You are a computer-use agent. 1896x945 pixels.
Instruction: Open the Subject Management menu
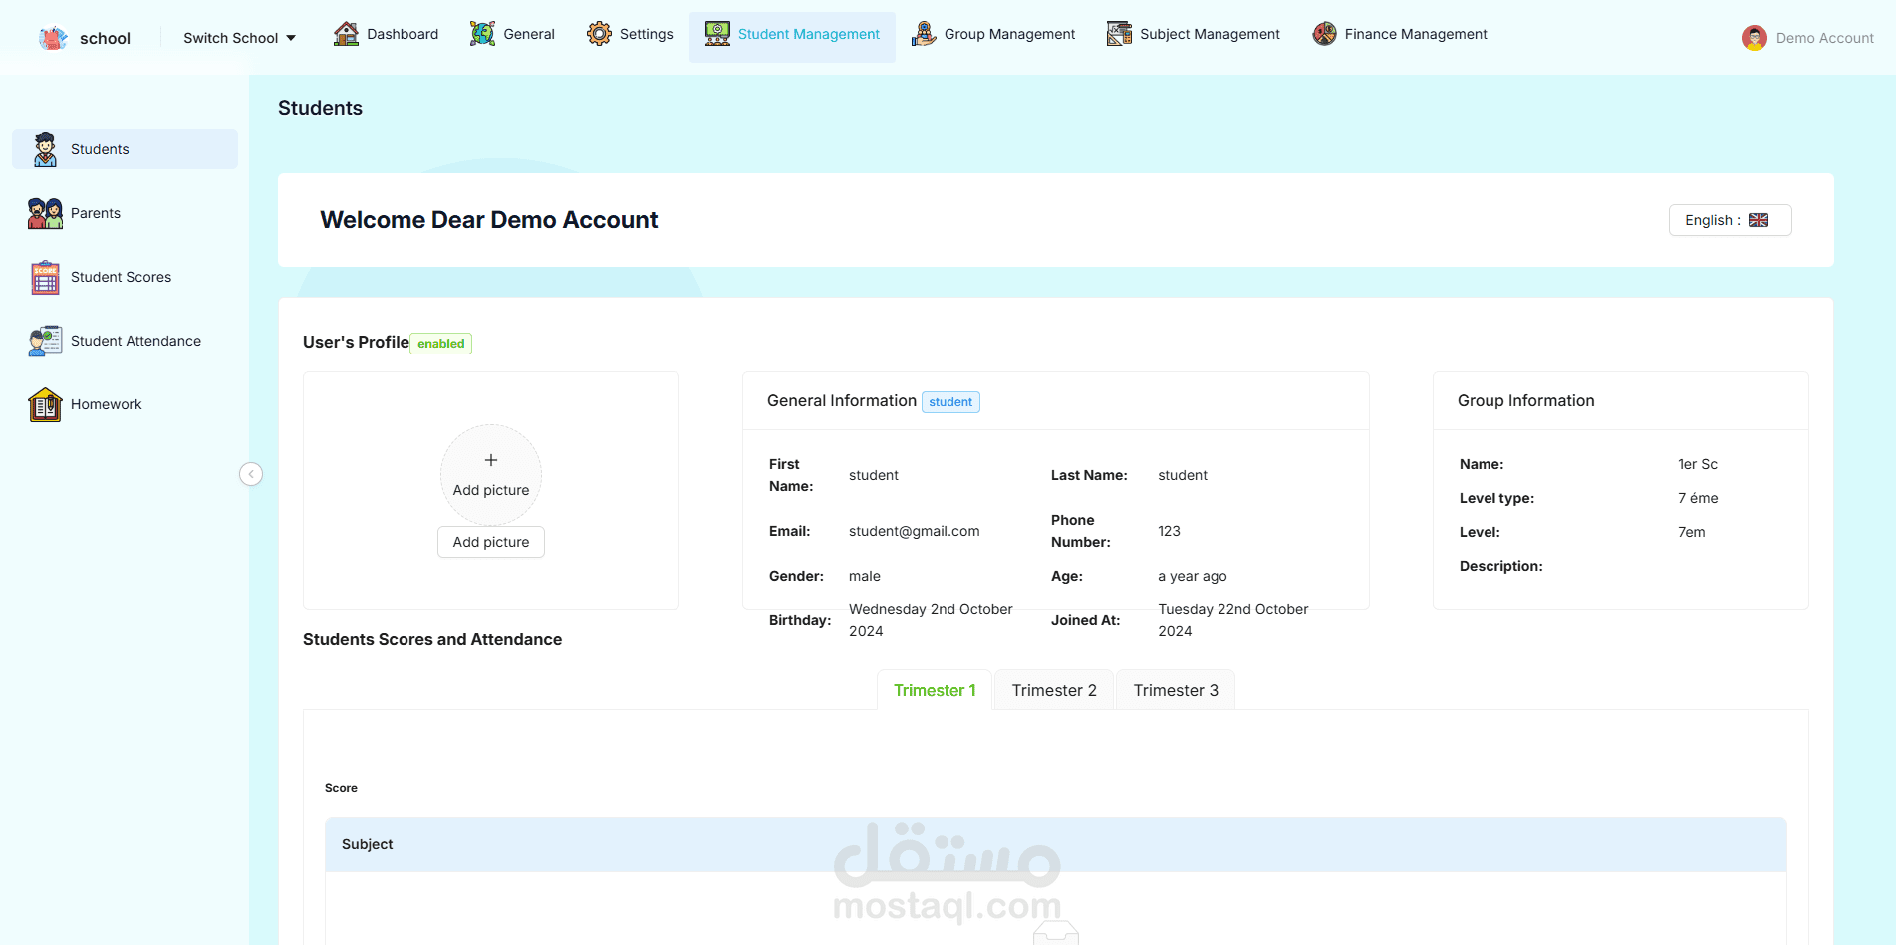[1194, 34]
